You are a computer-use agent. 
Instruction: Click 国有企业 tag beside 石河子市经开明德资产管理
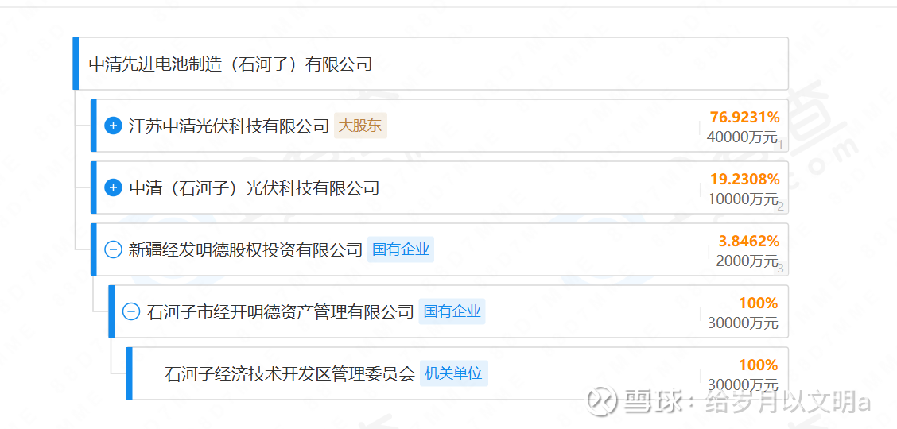[452, 311]
